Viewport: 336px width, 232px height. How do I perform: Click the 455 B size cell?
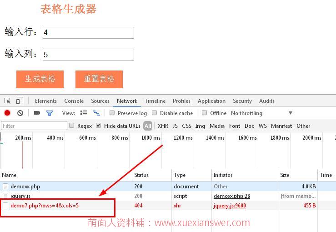tap(310, 206)
